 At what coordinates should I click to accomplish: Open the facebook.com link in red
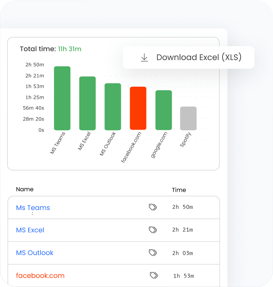[x=40, y=276]
